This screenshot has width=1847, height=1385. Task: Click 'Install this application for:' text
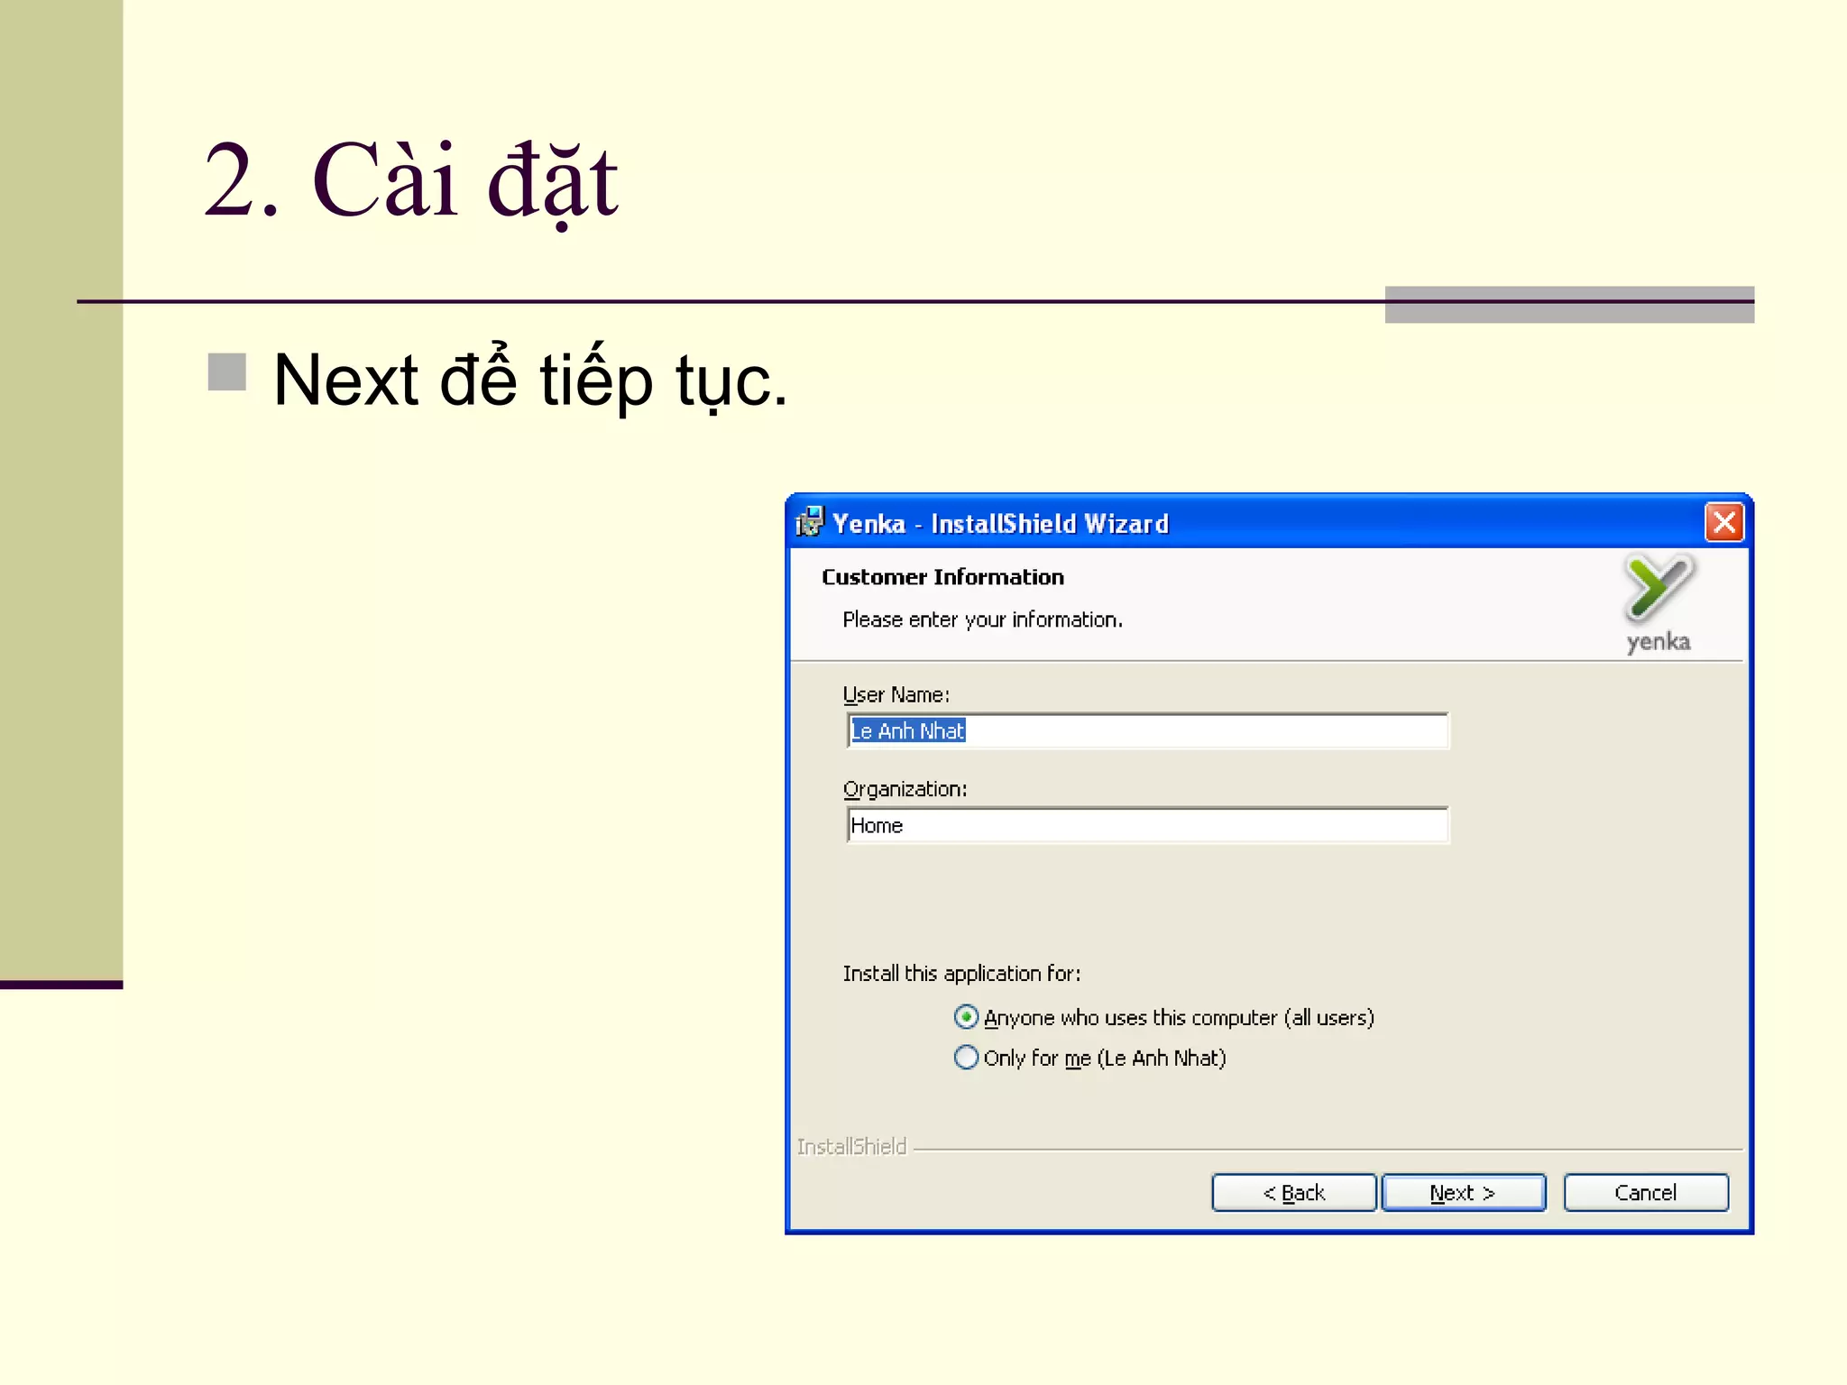click(961, 973)
